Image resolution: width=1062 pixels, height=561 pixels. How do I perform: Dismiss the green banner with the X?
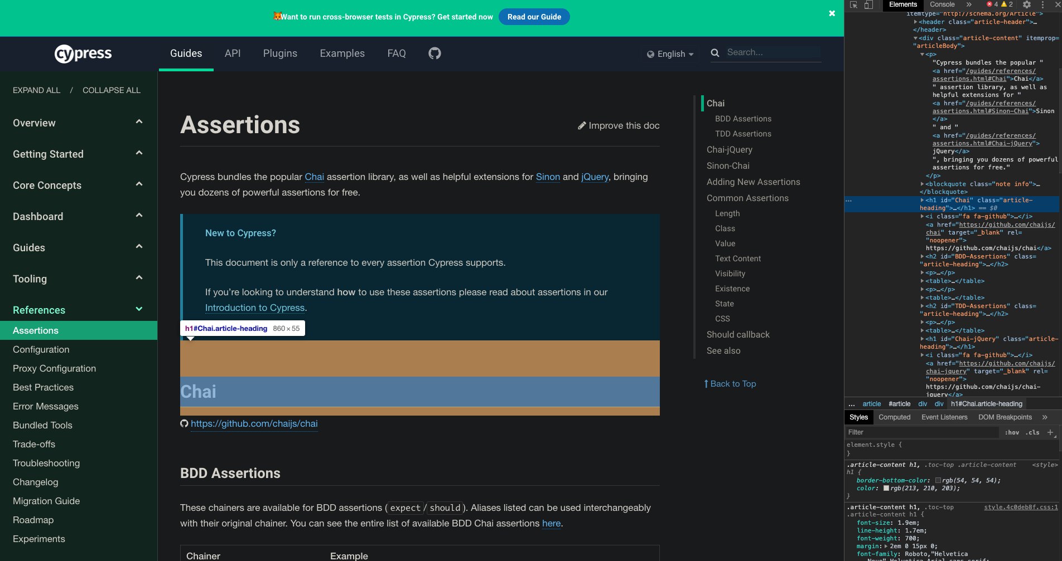[832, 13]
